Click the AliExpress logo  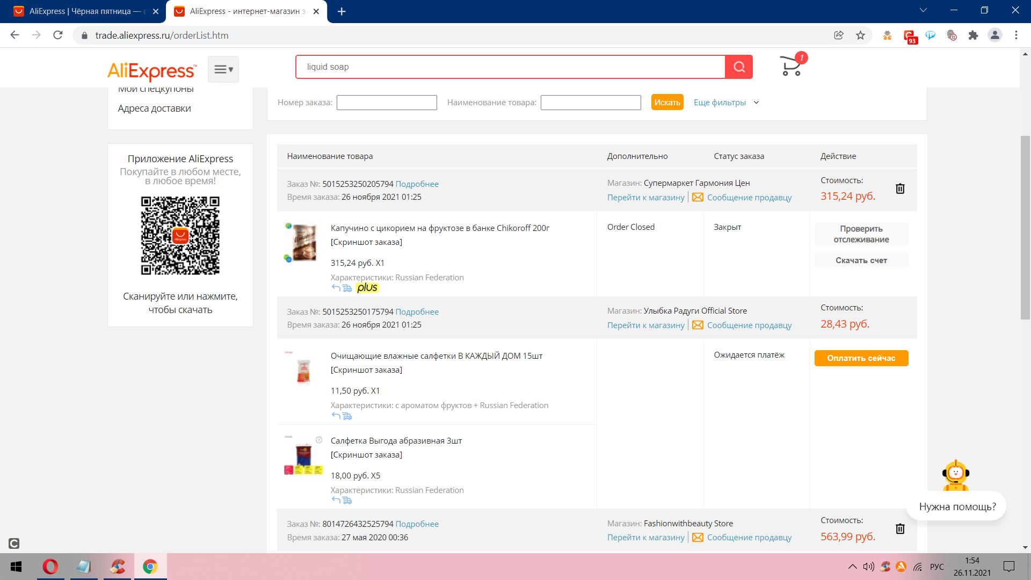click(152, 70)
